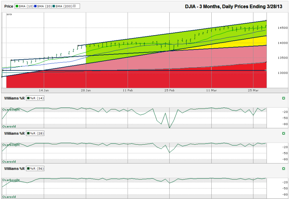289x199 pixels.
Task: Click the -20 axis value in %R (14) panel
Action: (285, 112)
